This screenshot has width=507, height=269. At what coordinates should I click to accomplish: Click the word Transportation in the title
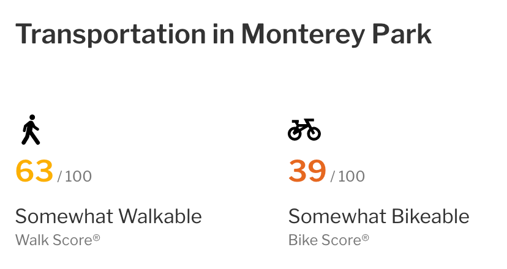point(111,35)
